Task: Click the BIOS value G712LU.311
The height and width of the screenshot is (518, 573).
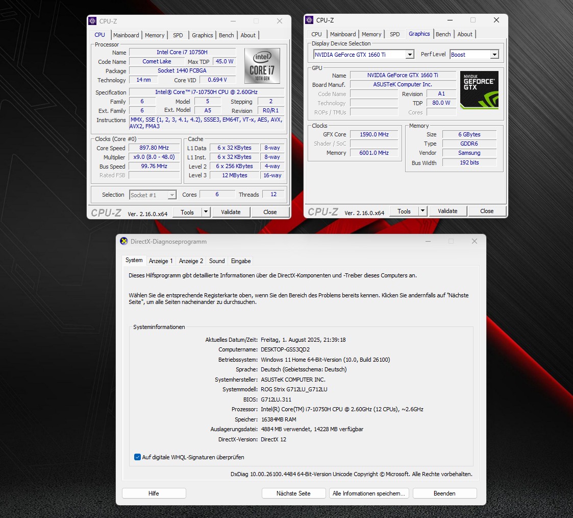Action: 276,399
